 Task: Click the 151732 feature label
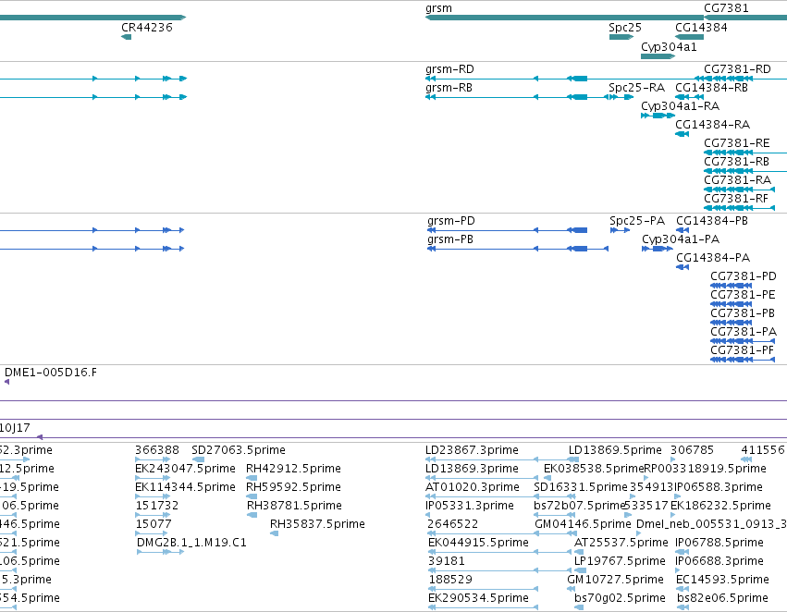pyautogui.click(x=157, y=506)
